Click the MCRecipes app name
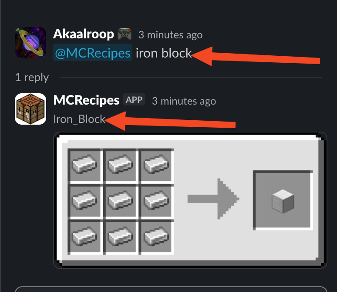This screenshot has height=292, width=337. [86, 100]
